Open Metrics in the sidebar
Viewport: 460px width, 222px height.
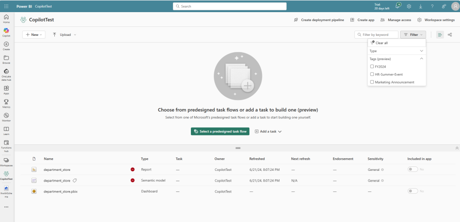point(6,104)
